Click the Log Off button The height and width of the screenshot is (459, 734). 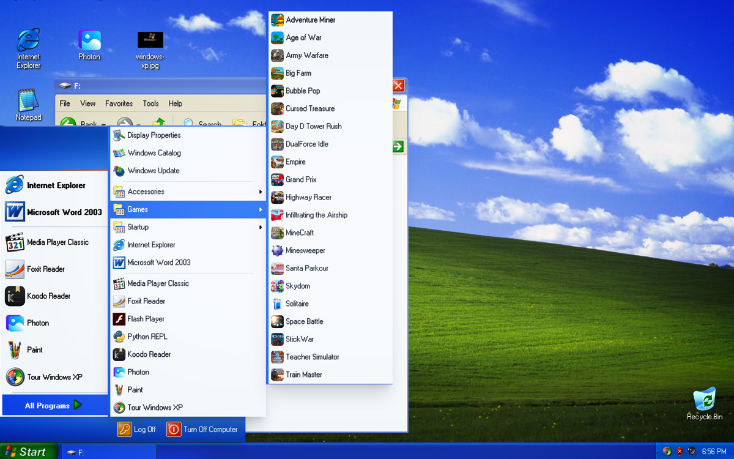click(136, 430)
